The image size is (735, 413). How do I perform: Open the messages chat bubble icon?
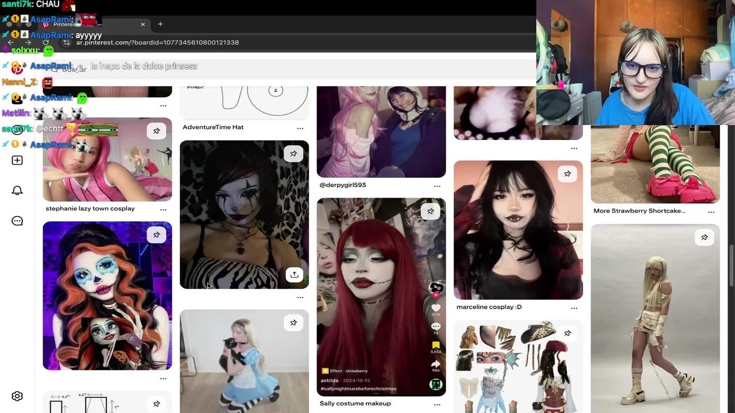tap(17, 221)
